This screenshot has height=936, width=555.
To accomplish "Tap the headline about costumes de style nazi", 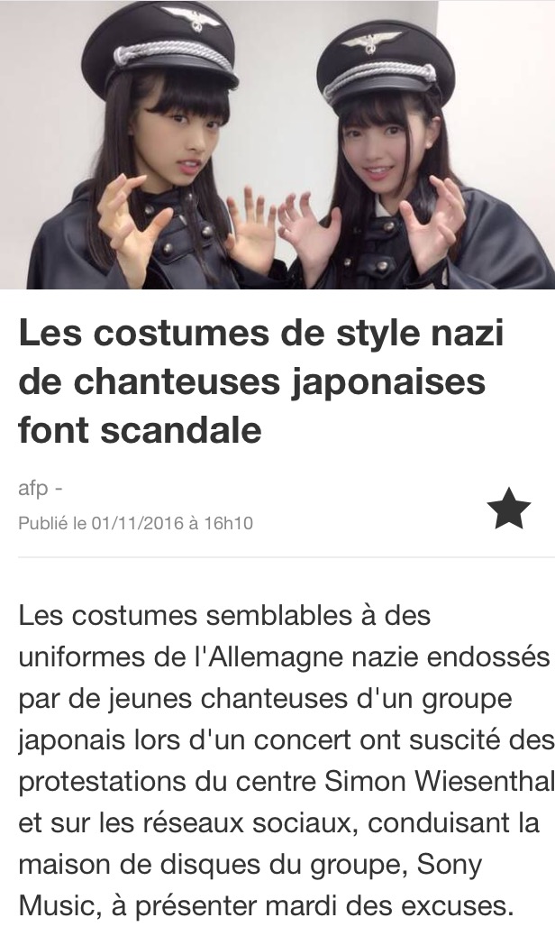I will click(261, 381).
